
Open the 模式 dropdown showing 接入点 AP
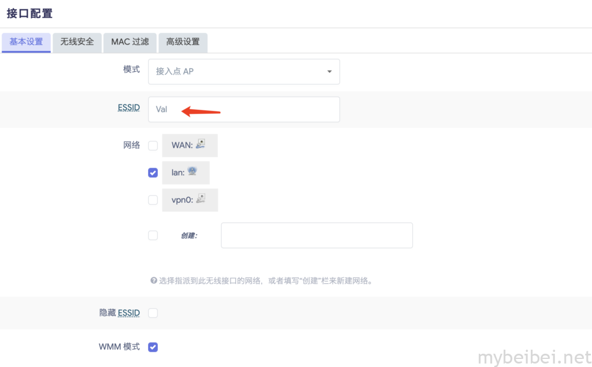point(243,72)
